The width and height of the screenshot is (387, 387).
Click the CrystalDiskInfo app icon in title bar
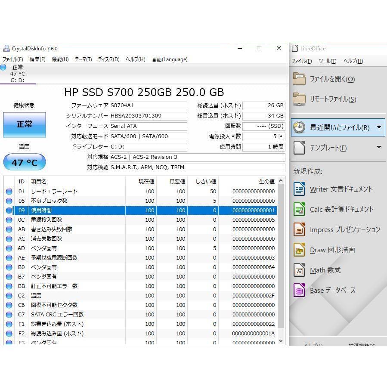coord(6,48)
